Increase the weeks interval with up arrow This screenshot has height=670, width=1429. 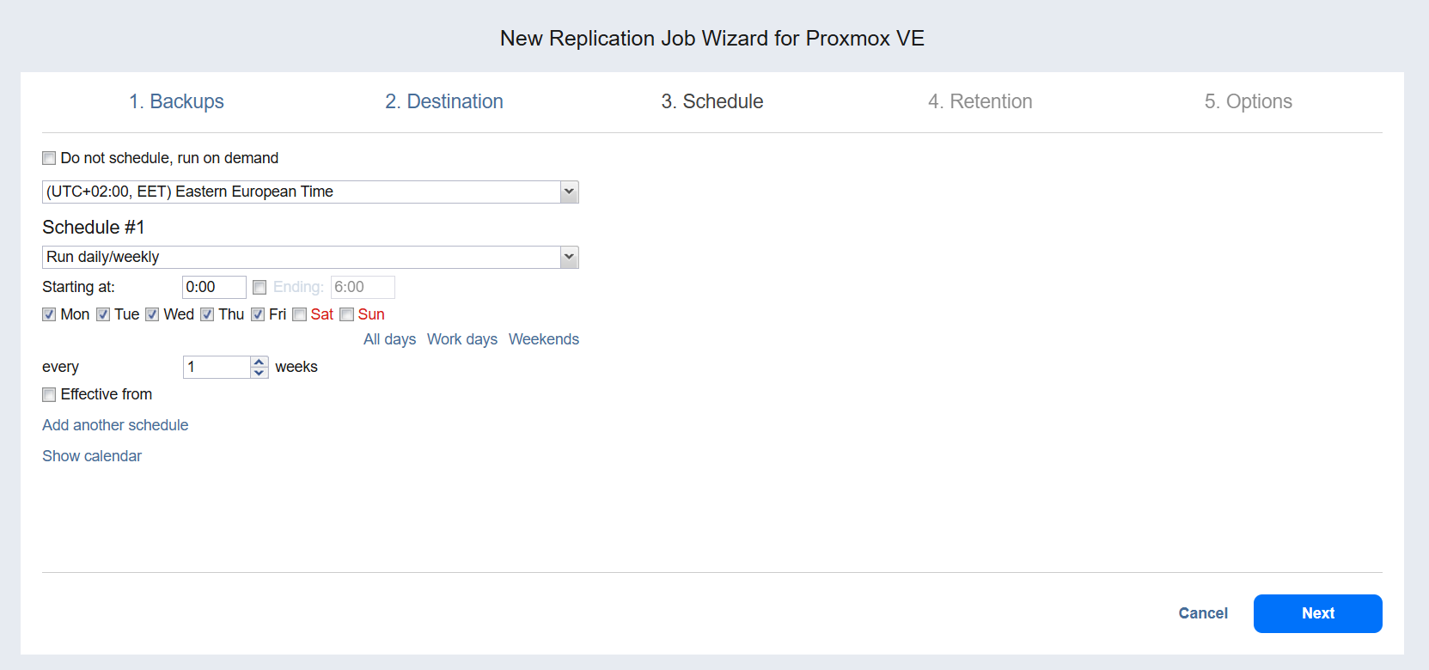coord(260,362)
